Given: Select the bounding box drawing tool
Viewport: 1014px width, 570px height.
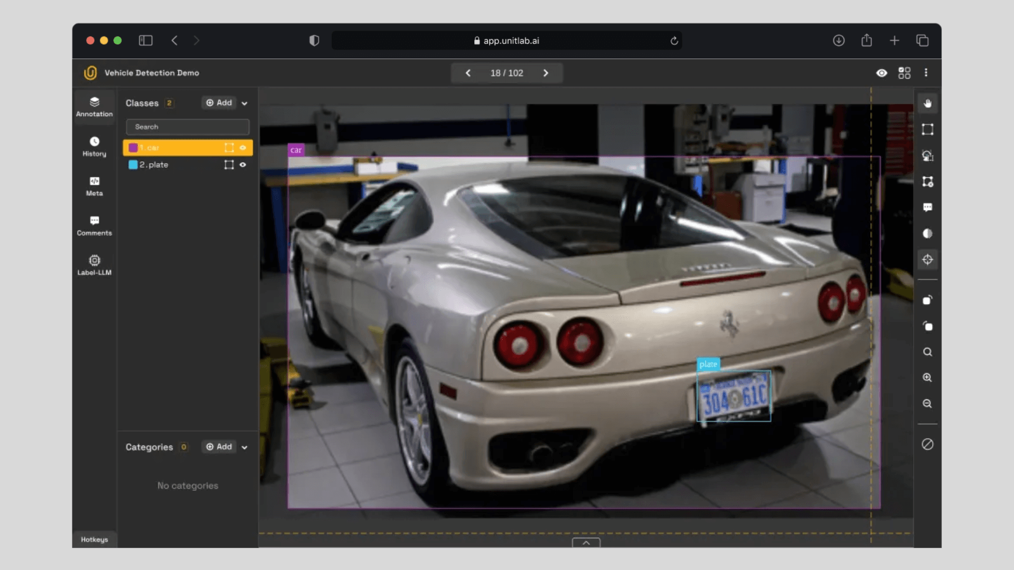Looking at the screenshot, I should 927,129.
